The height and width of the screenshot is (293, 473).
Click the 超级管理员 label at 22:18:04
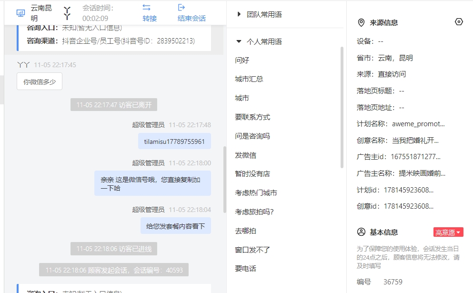point(148,210)
